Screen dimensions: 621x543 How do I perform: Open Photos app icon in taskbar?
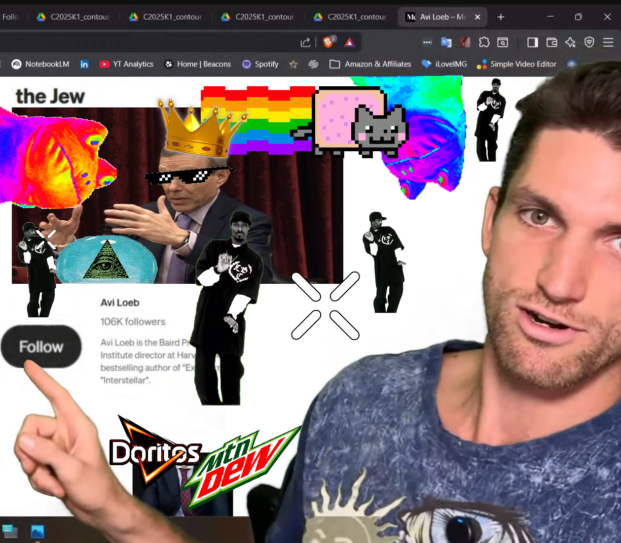37,531
